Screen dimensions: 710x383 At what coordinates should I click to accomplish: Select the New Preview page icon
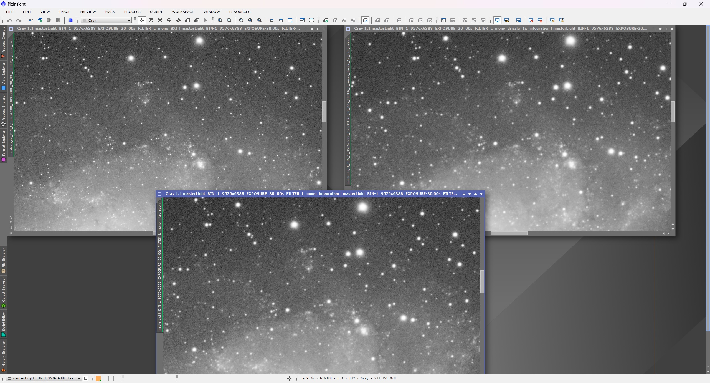187,20
